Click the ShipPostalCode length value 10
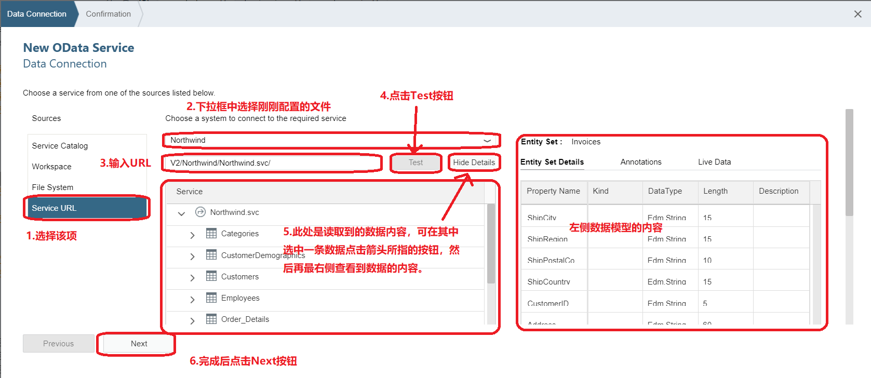Screen dimensions: 871x378 [x=707, y=260]
